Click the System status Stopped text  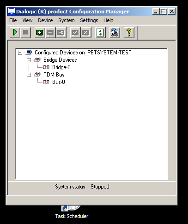pyautogui.click(x=82, y=187)
